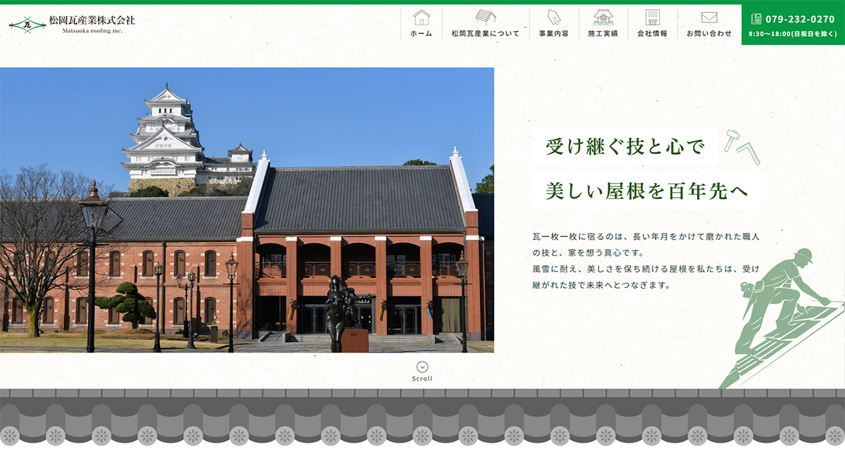Open the 松岡瓦産業について menu label
The height and width of the screenshot is (475, 845).
click(x=485, y=34)
